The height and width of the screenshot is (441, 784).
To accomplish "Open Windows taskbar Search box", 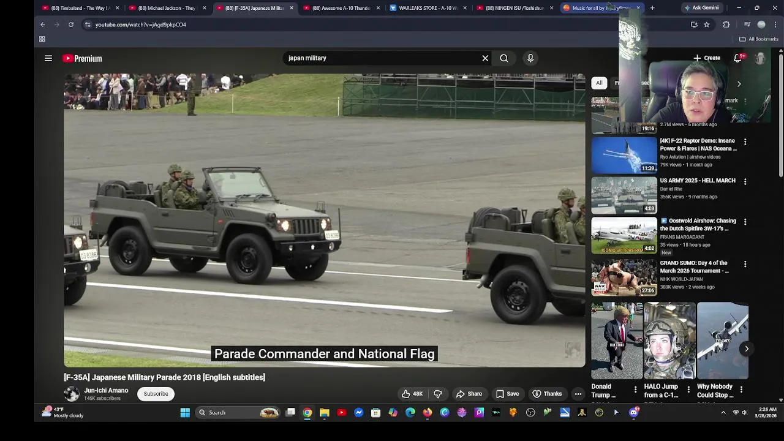I will pyautogui.click(x=237, y=413).
